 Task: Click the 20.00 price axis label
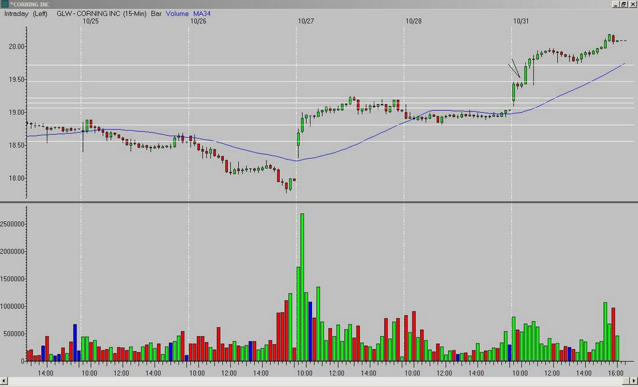click(16, 46)
